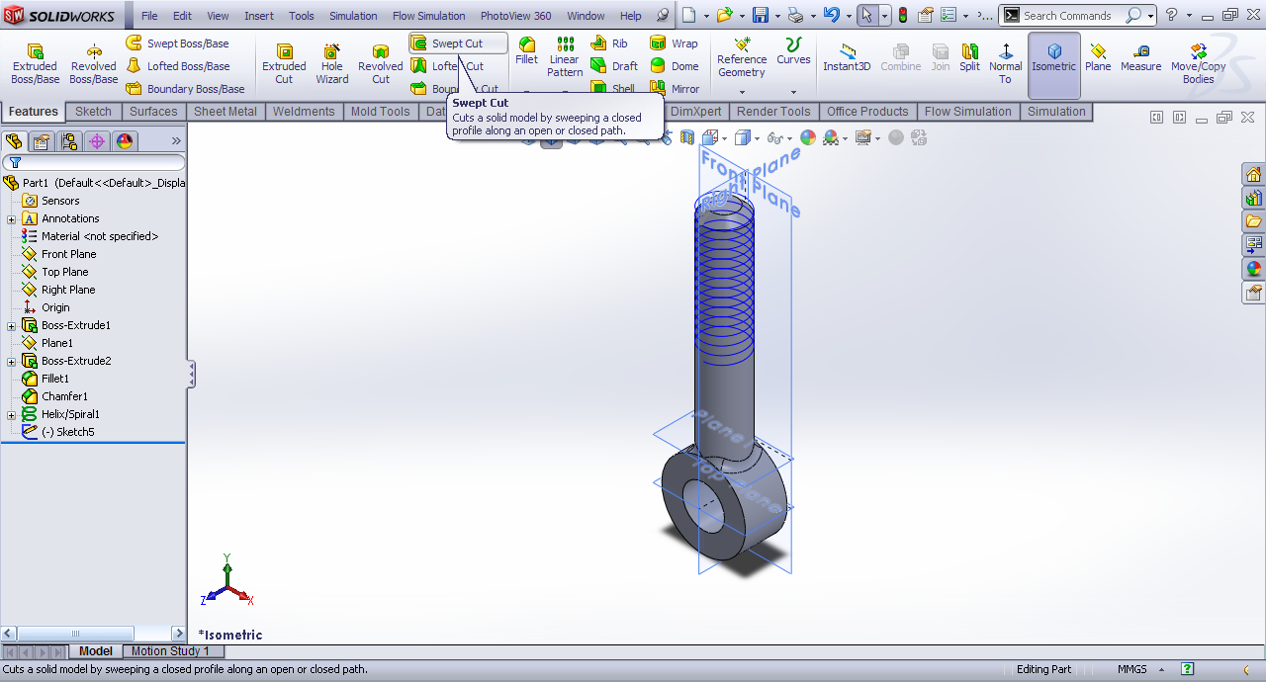Click the Search Commands input field
The width and height of the screenshot is (1266, 682).
pyautogui.click(x=1072, y=16)
